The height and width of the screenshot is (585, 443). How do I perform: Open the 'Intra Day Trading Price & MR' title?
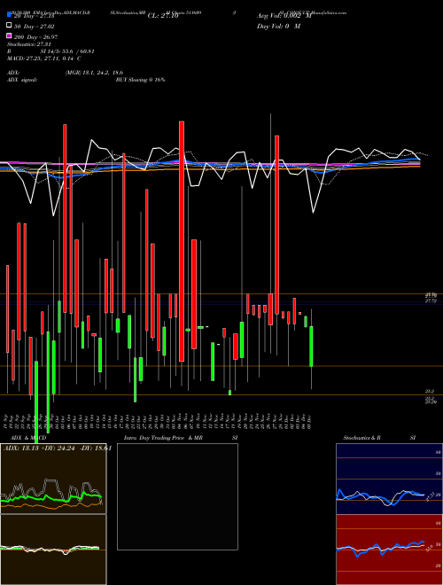pyautogui.click(x=163, y=438)
